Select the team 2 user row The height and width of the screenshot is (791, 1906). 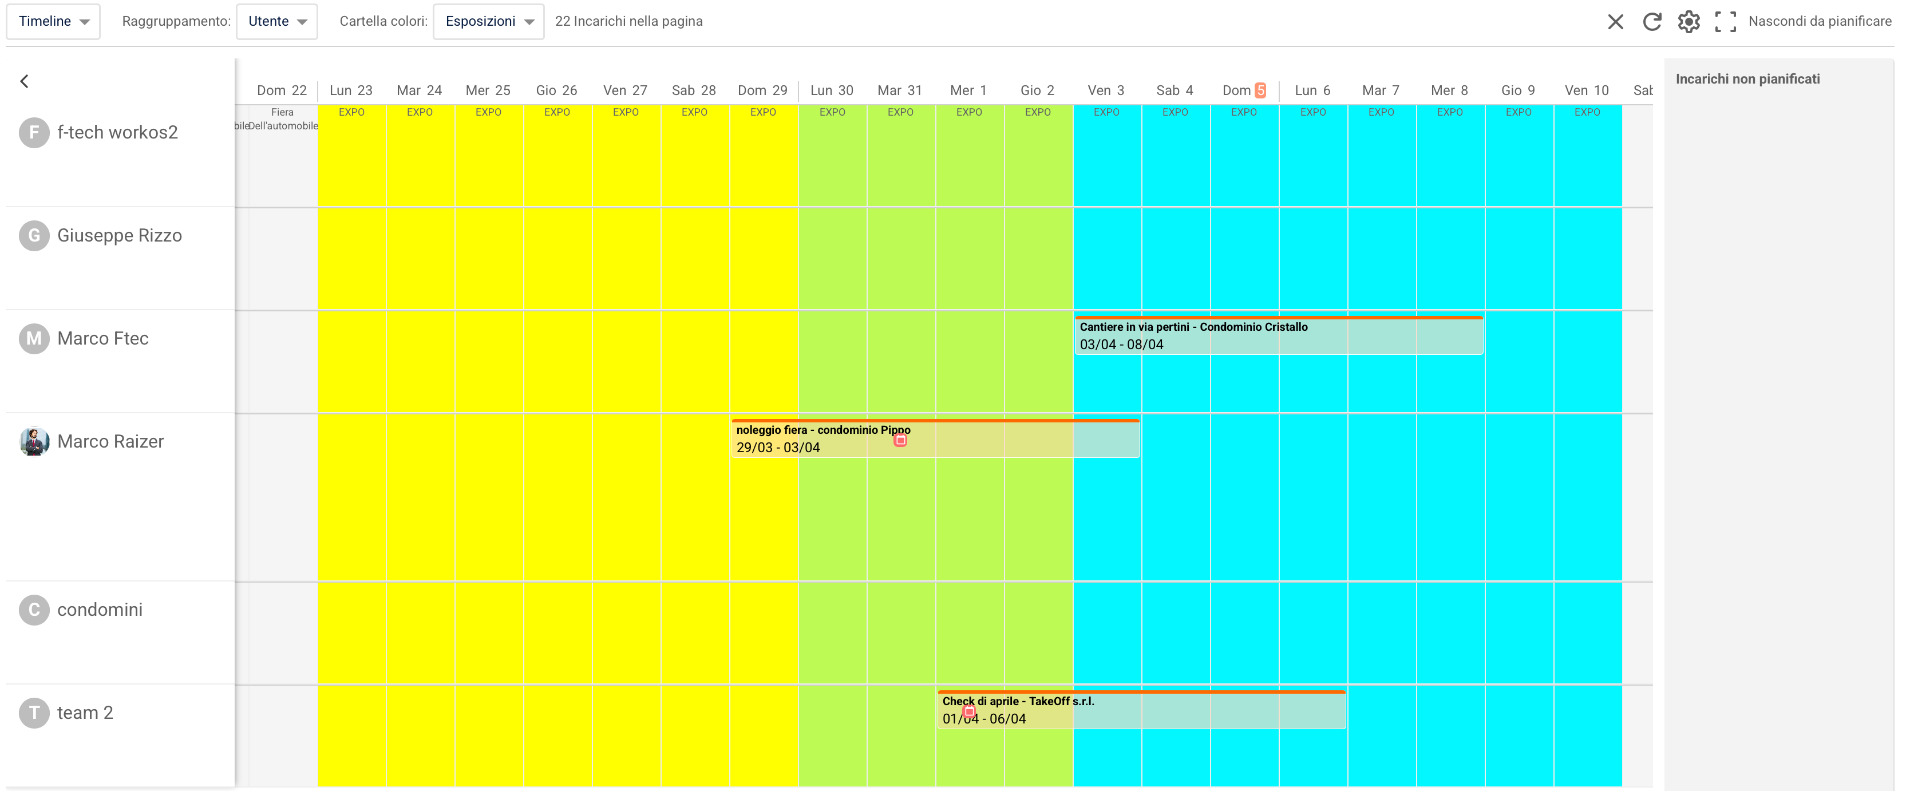[120, 735]
